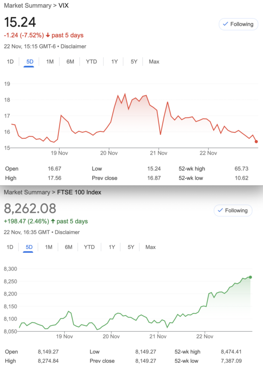The image size is (263, 365).
Task: Click the 22 Nov label on FTSE chart
Action: click(205, 337)
